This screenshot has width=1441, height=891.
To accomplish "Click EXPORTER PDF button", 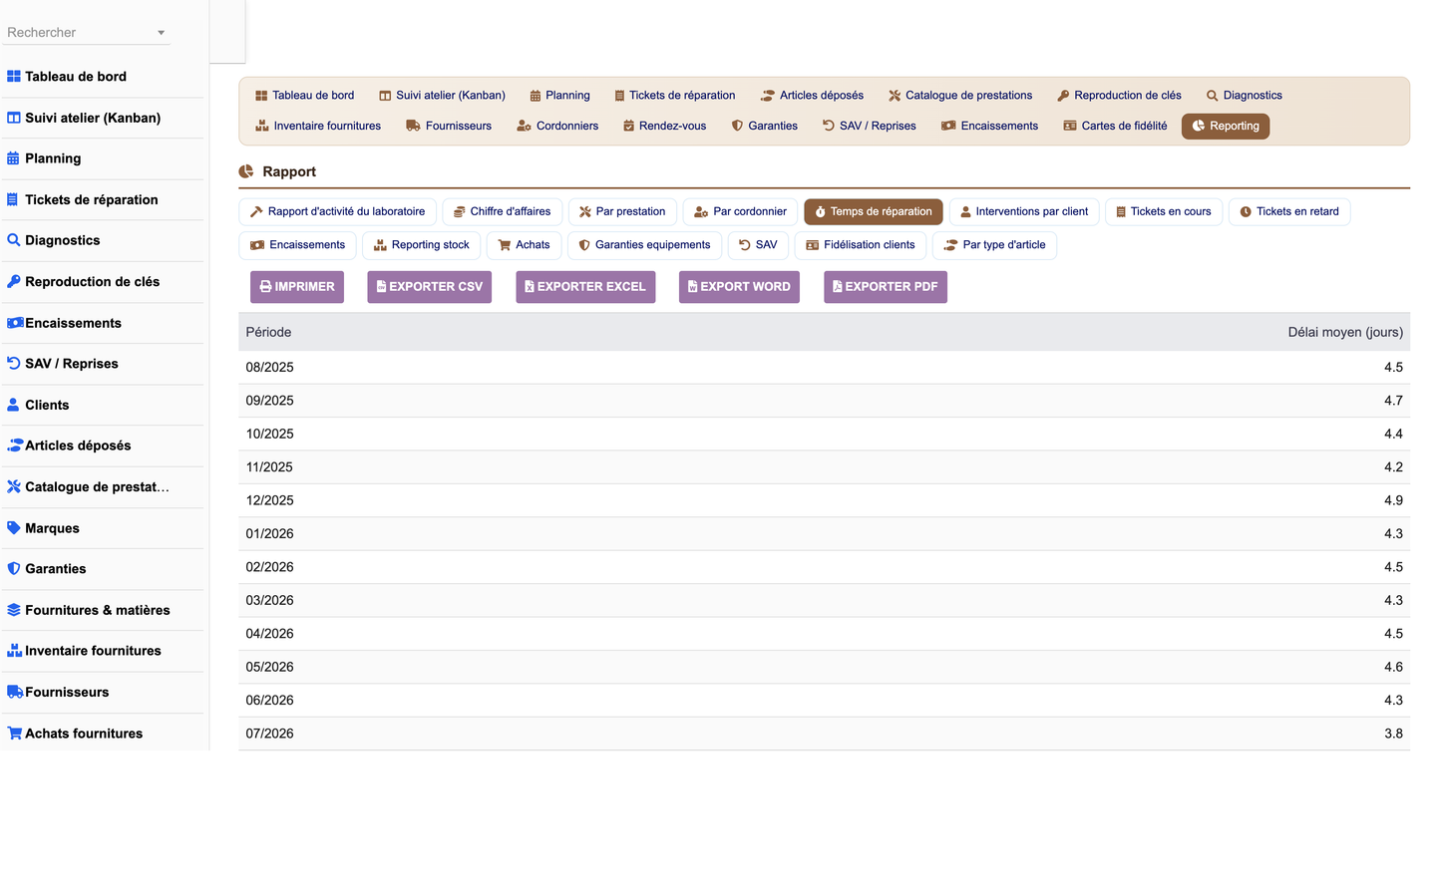I will (x=886, y=287).
